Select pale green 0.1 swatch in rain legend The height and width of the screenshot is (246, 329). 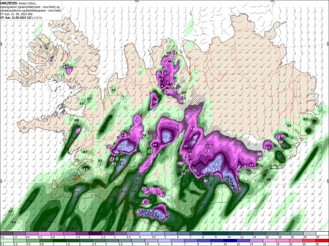pyautogui.click(x=7, y=241)
